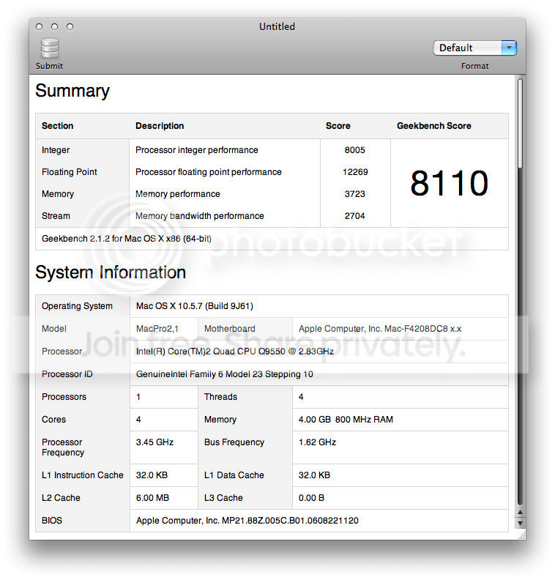Click the Description column header
Screen dimensions: 555x580
point(160,126)
